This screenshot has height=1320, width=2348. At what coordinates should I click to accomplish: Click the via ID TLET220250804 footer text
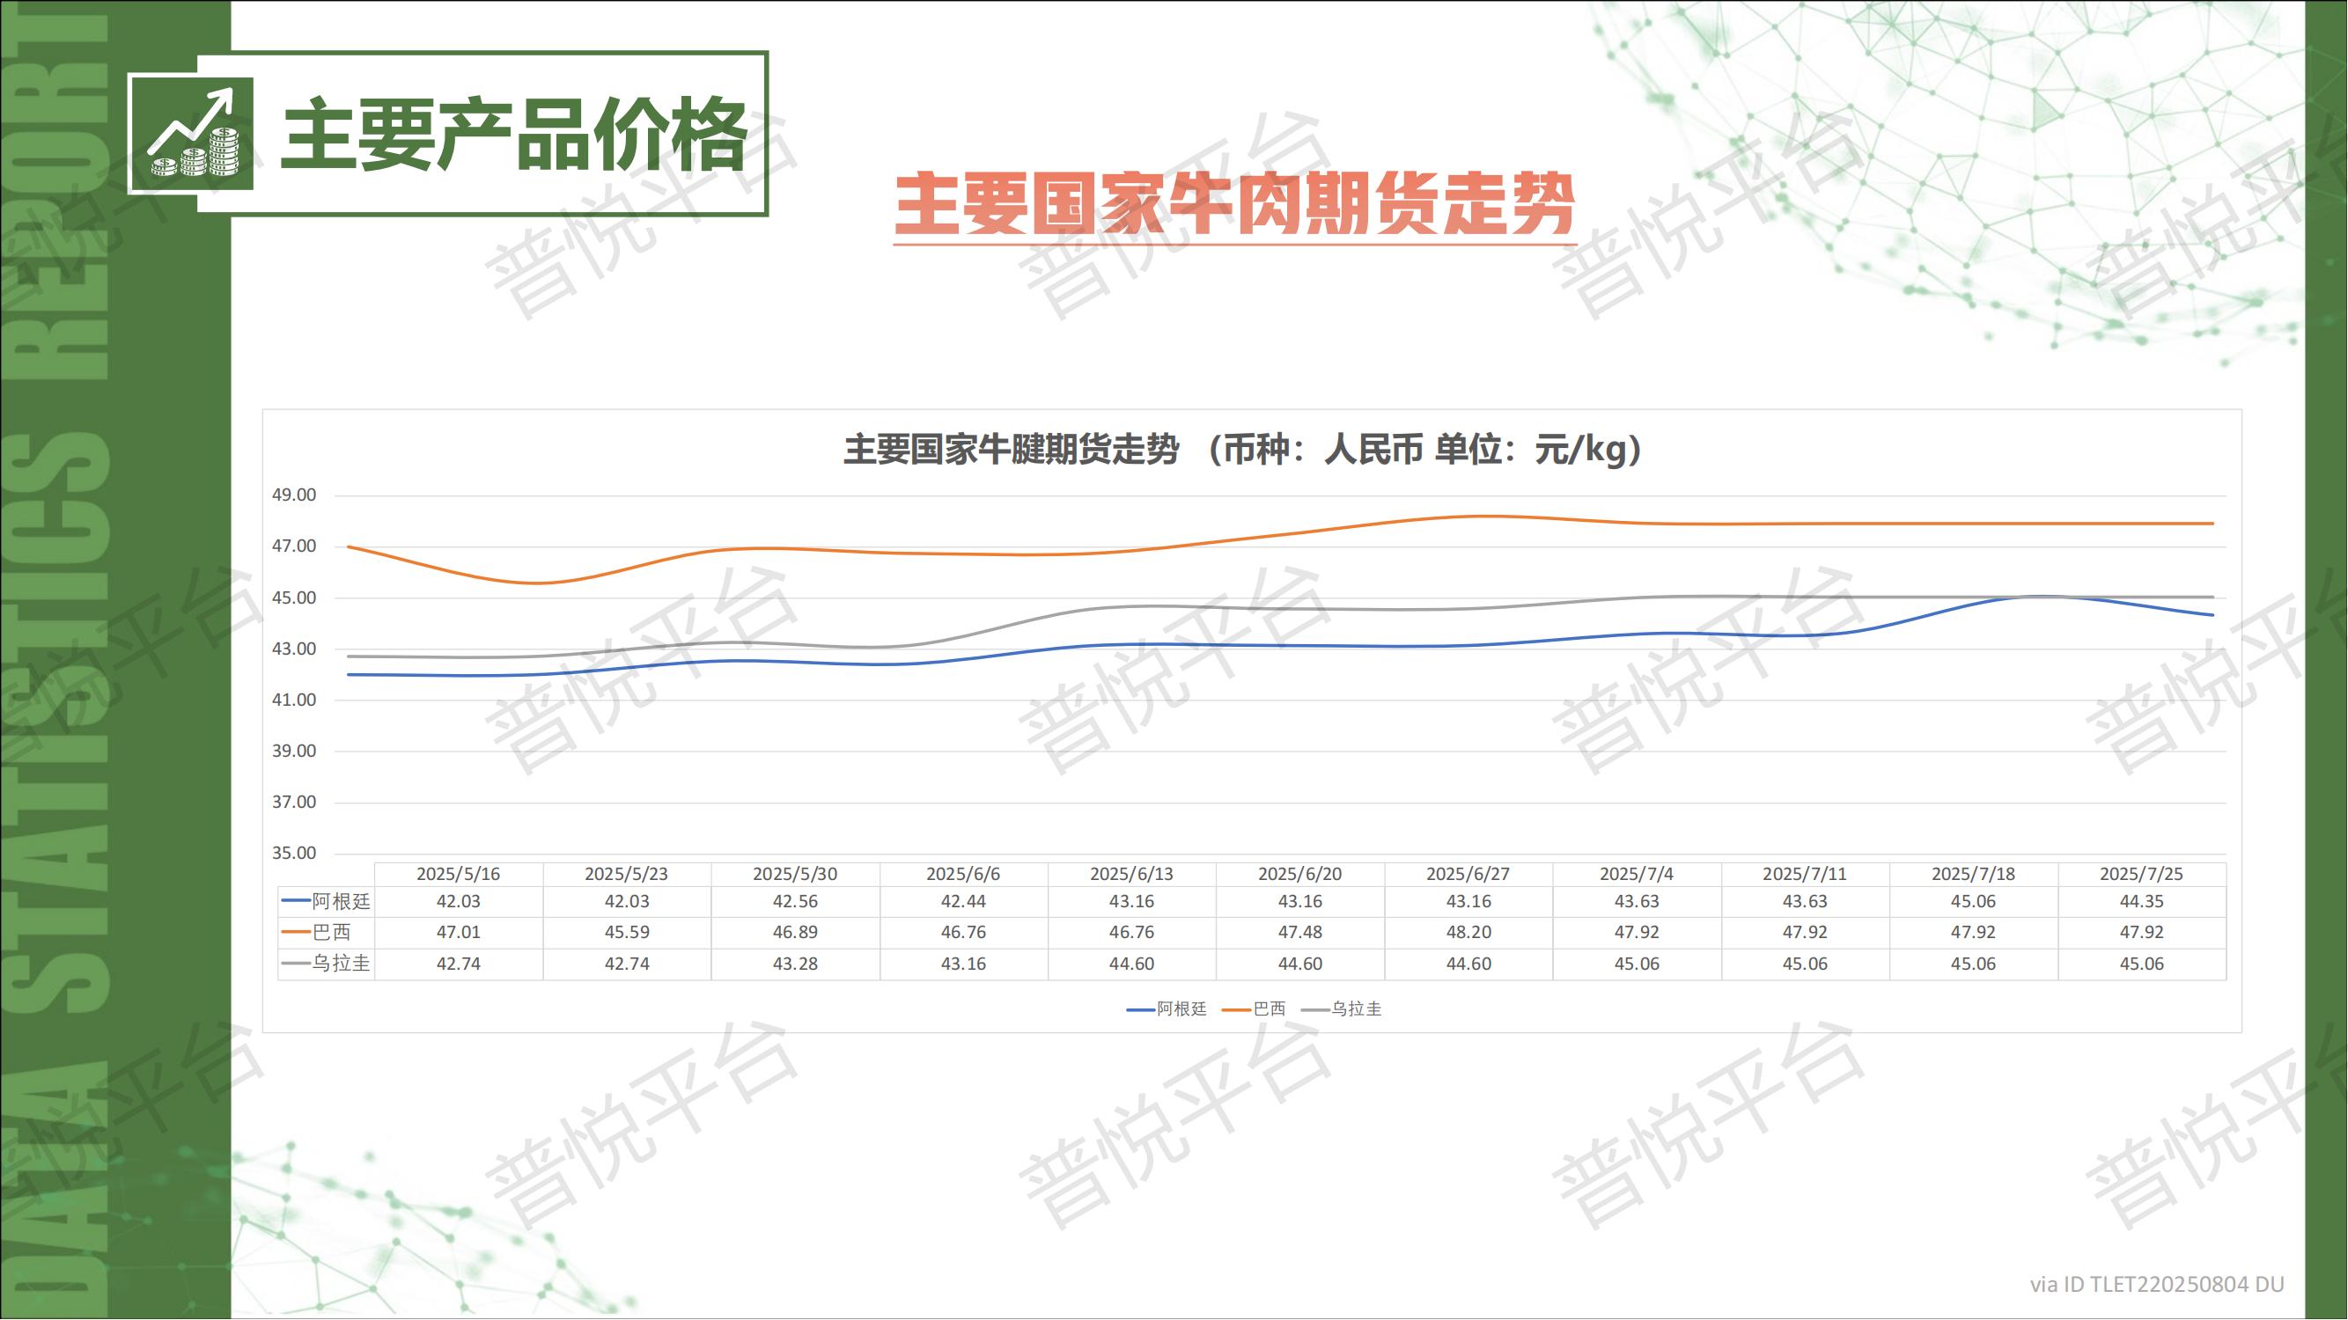pyautogui.click(x=2156, y=1286)
